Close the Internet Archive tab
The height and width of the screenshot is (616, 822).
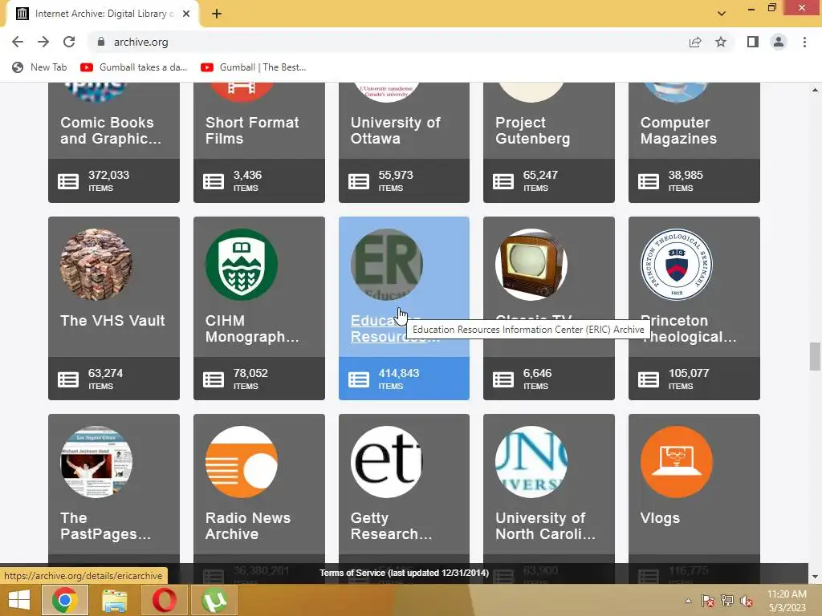186,14
